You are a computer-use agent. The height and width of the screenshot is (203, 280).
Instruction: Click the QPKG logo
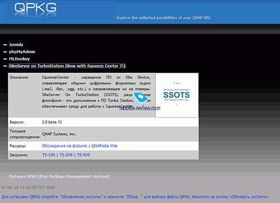pos(35,8)
